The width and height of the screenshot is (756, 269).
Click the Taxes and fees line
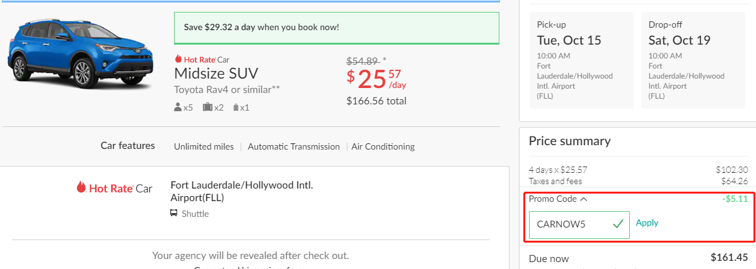click(x=638, y=182)
